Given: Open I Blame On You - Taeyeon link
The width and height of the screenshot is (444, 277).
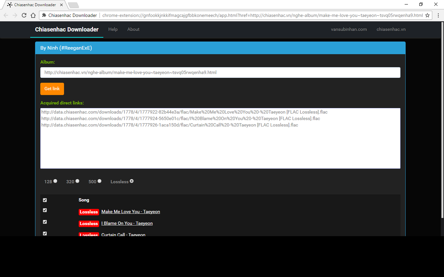Looking at the screenshot, I should 127,223.
